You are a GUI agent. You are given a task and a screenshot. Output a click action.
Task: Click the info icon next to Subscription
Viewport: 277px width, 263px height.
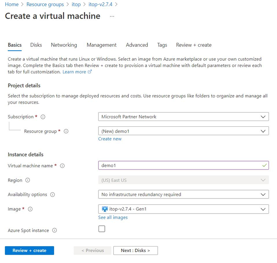pos(43,117)
